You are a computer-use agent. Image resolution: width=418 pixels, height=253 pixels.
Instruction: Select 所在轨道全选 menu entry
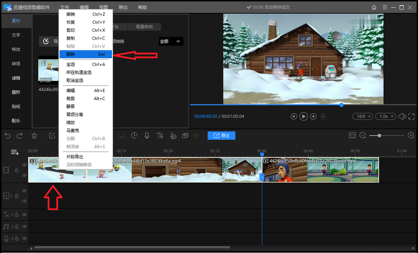[86, 72]
